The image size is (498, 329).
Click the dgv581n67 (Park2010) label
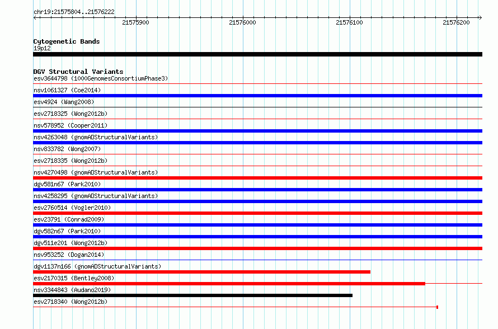[x=67, y=184]
